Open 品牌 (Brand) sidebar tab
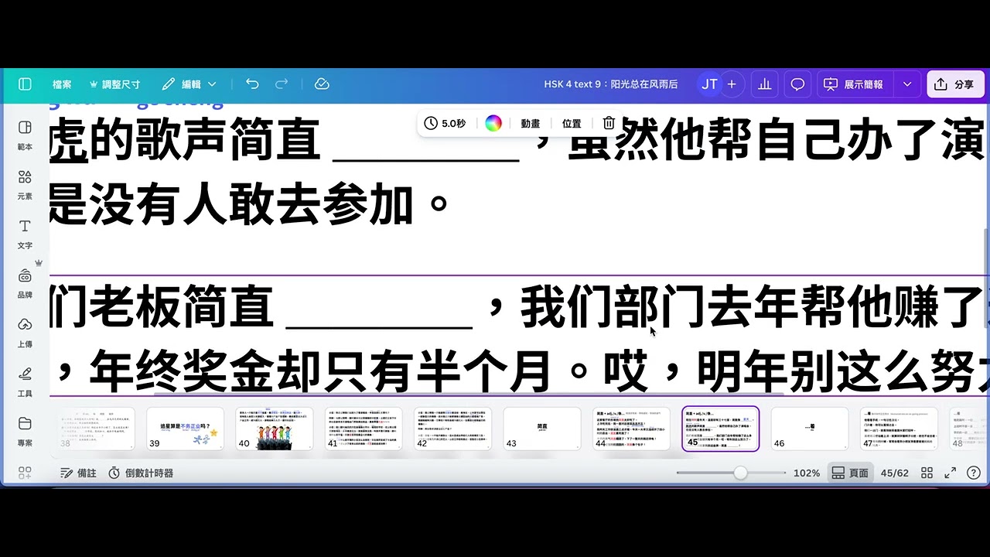Viewport: 990px width, 557px height. (25, 283)
